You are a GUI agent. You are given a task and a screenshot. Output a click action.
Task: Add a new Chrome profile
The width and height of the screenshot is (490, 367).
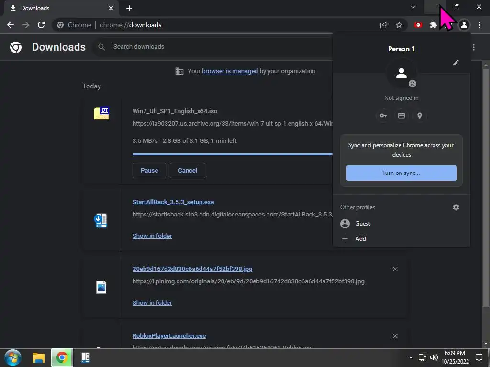401,239
